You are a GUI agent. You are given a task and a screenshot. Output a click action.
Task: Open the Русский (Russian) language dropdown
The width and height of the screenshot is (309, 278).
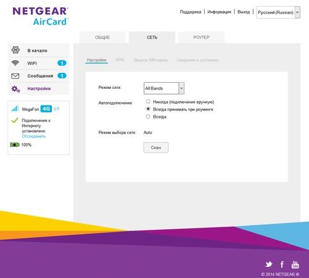[278, 12]
